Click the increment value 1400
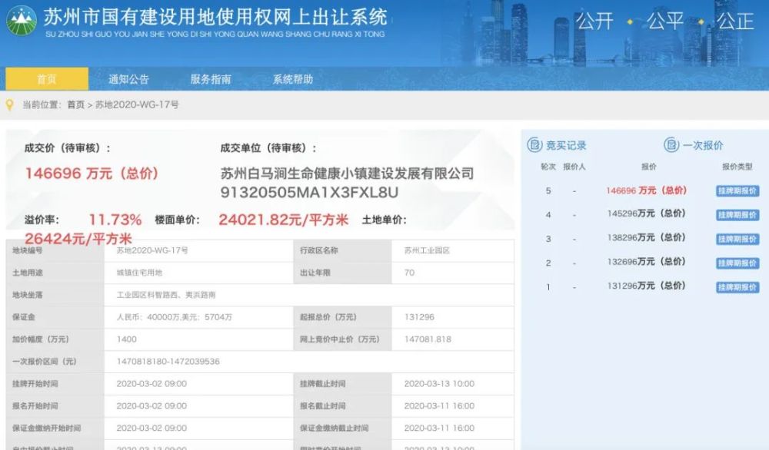This screenshot has height=450, width=769. tap(127, 339)
